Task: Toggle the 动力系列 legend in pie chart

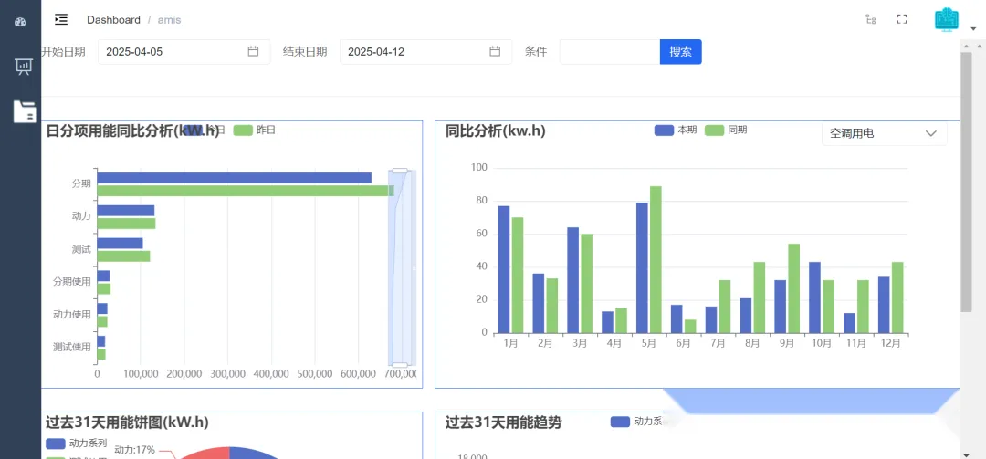Action: click(76, 443)
